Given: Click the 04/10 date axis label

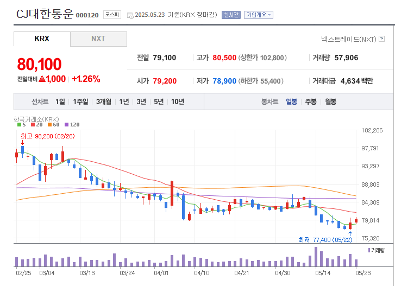Looking at the screenshot, I should [202, 273].
